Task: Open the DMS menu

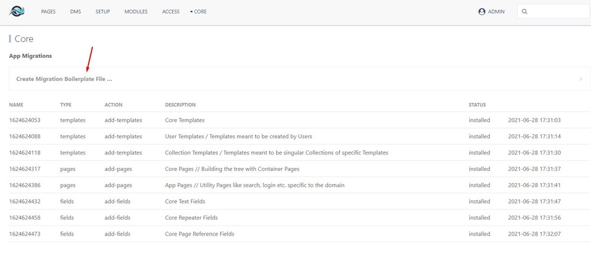Action: pos(76,11)
